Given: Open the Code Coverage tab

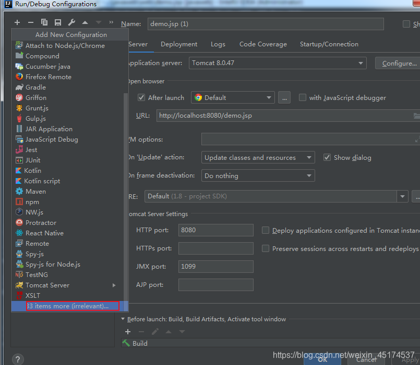Looking at the screenshot, I should pyautogui.click(x=263, y=44).
